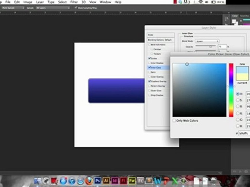250x187 pixels.
Task: Switch to the Color panel tab
Action: 235,16
